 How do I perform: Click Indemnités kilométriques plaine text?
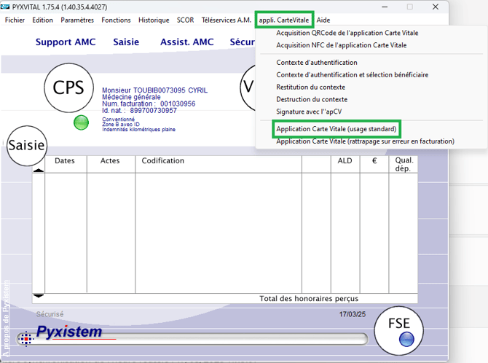139,129
